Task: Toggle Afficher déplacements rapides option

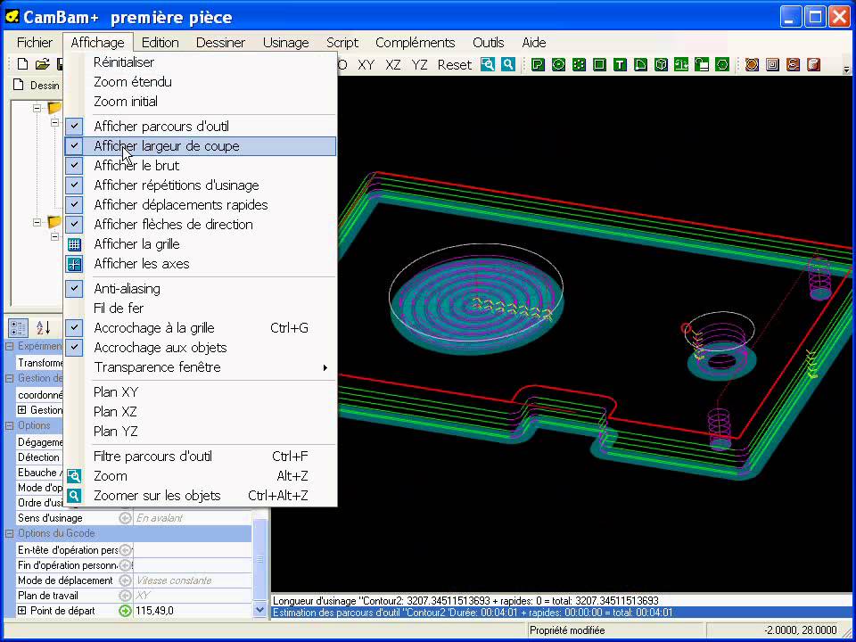Action: click(x=200, y=205)
